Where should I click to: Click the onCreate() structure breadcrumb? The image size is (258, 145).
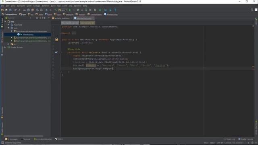click(87, 23)
